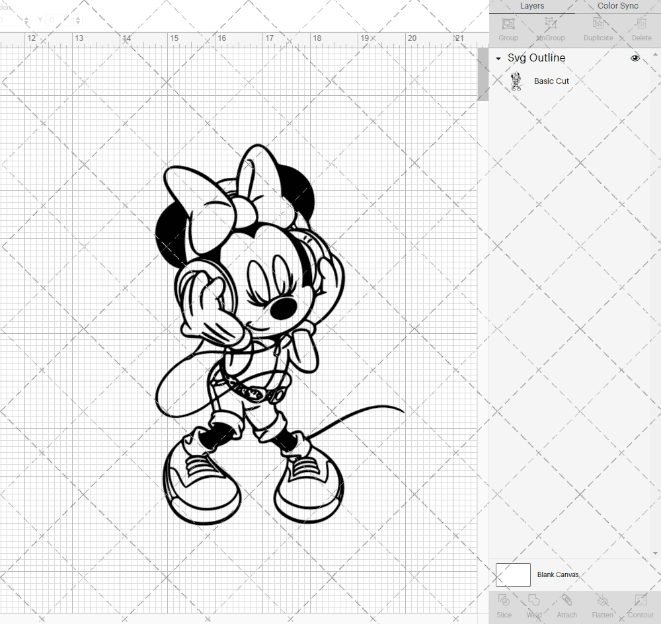Select the Weld tool

click(533, 605)
